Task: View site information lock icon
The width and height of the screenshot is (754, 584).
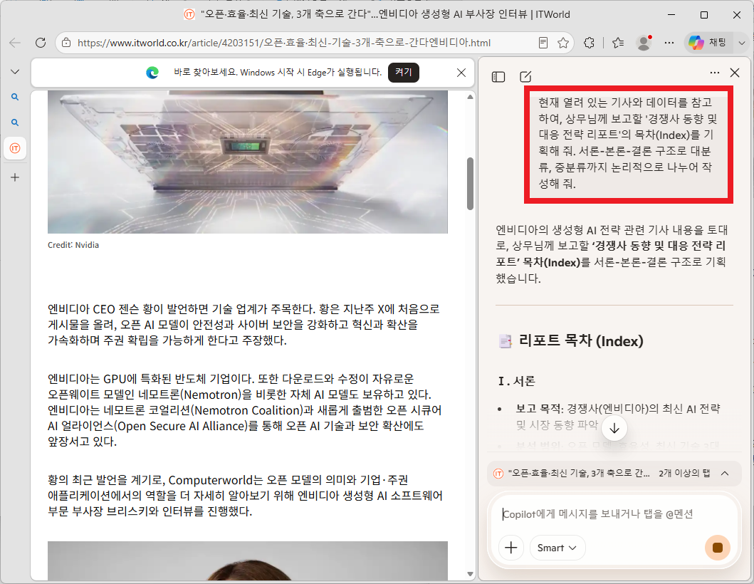Action: coord(67,43)
